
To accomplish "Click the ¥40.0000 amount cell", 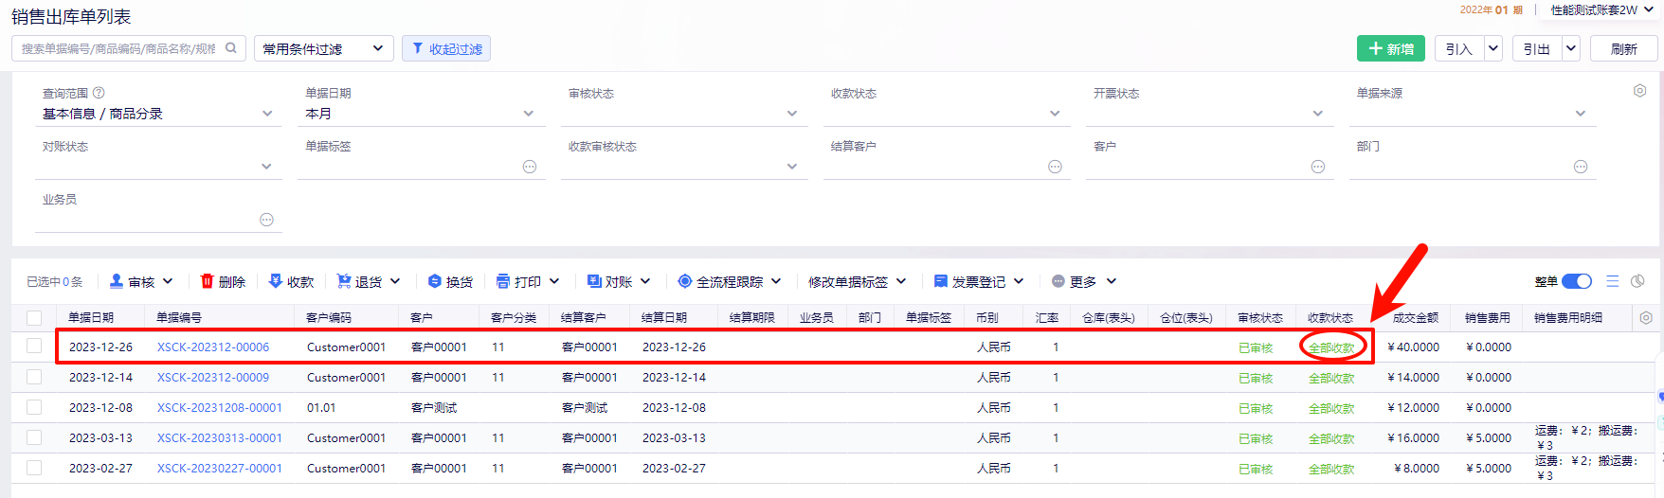I will [x=1413, y=347].
